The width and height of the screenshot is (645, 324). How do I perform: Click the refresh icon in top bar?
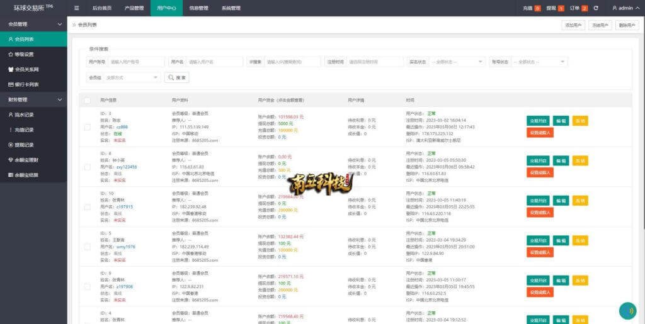(596, 8)
